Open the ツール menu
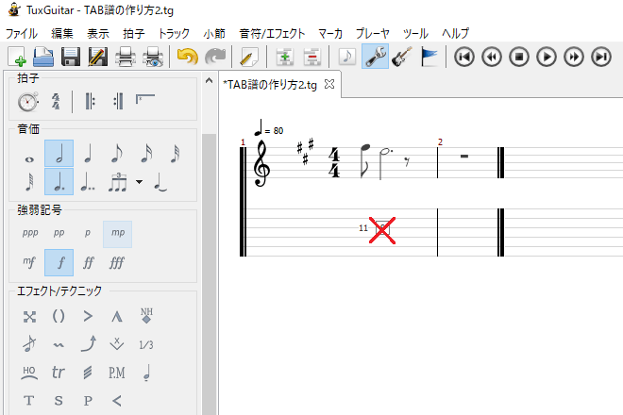 pyautogui.click(x=415, y=33)
